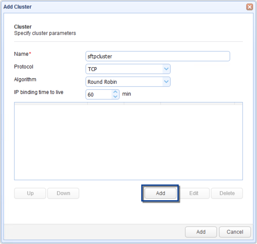This screenshot has width=257, height=244.
Task: Increase IP binding time with up arrow
Action: 115,92
